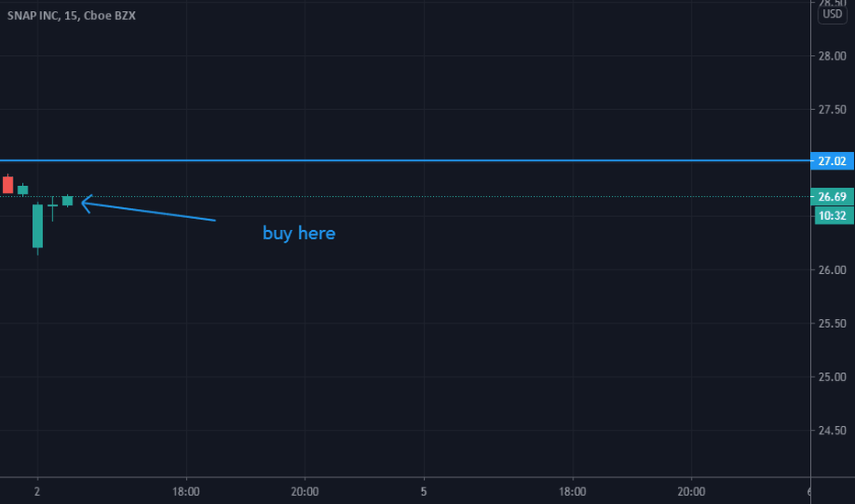Click the doji cross candle
This screenshot has width=855, height=504.
point(52,208)
